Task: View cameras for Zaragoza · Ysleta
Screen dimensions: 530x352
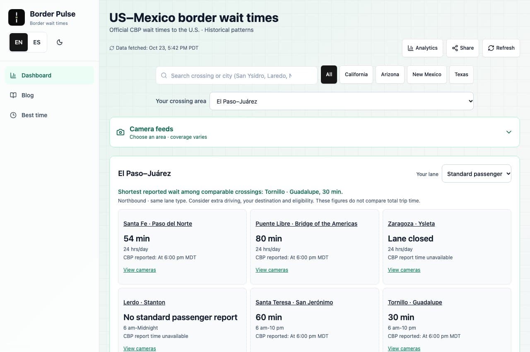Action: pyautogui.click(x=404, y=270)
